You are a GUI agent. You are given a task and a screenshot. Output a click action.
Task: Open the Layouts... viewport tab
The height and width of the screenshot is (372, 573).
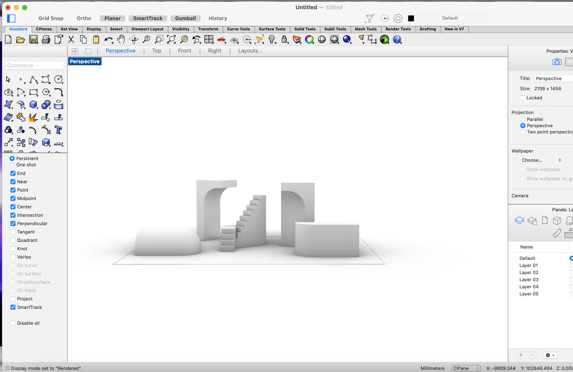[250, 51]
